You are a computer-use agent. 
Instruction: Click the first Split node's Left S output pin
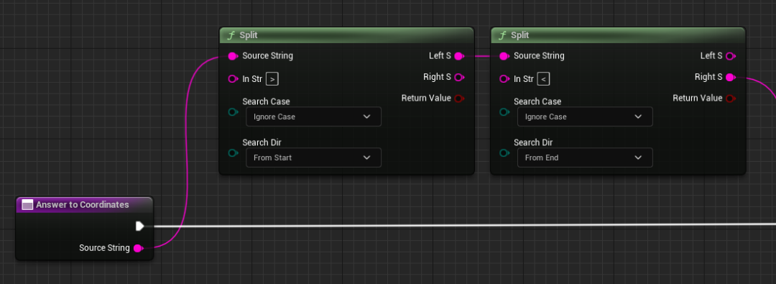tap(458, 56)
